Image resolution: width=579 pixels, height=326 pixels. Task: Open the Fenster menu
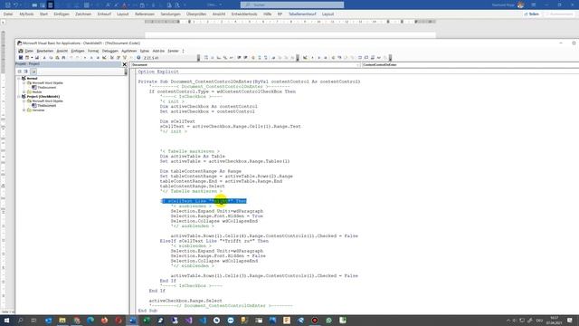(x=173, y=51)
